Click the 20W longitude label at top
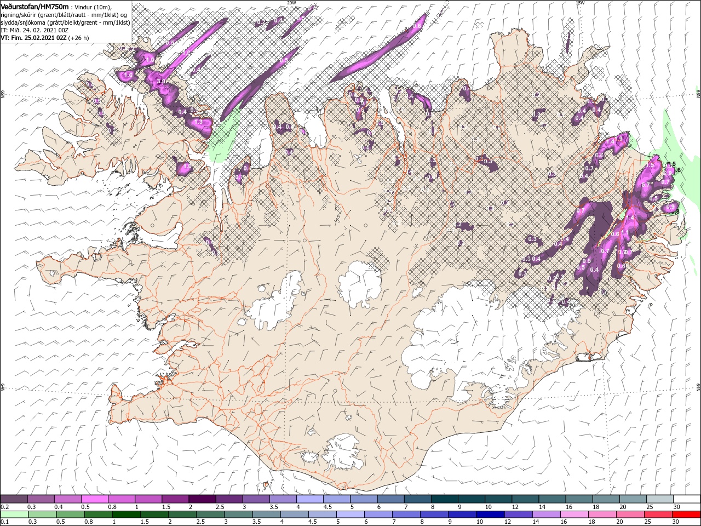This screenshot has width=701, height=526. (291, 3)
